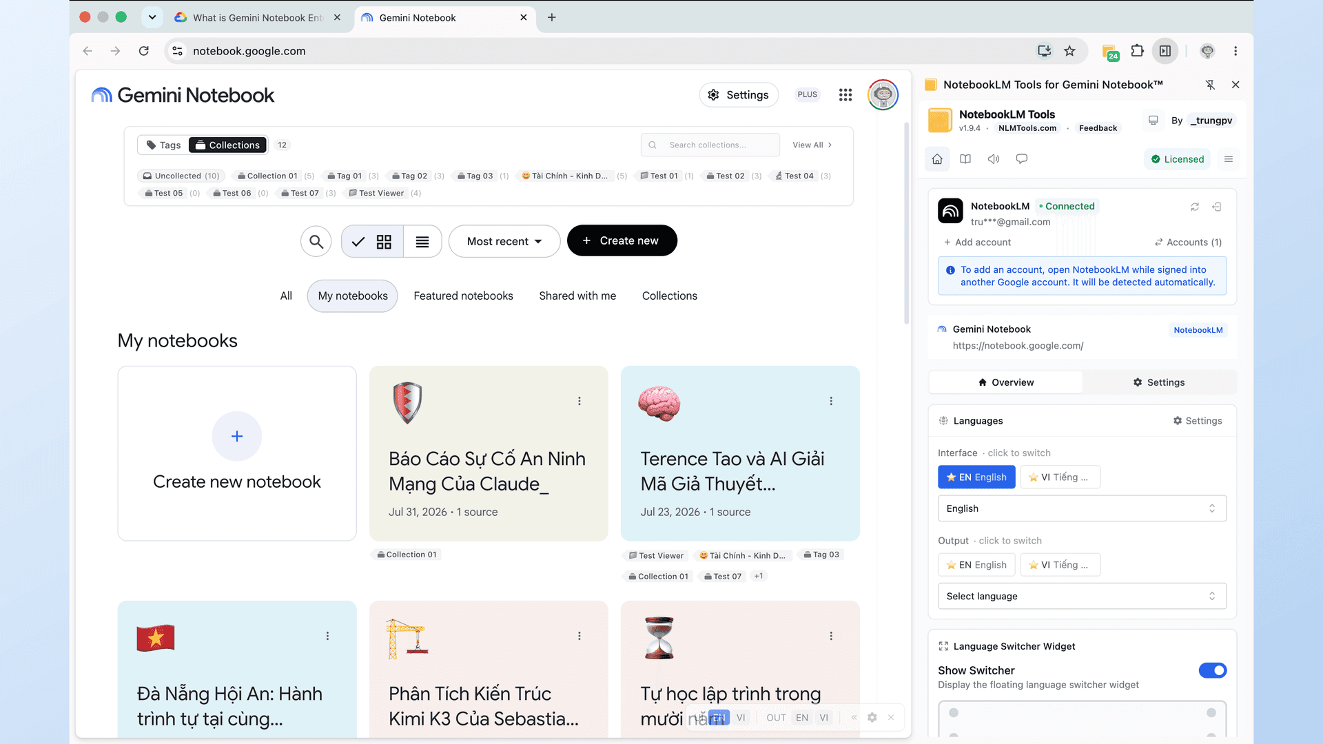Switch to the Overview tab in side panel
1323x744 pixels.
(x=1005, y=382)
